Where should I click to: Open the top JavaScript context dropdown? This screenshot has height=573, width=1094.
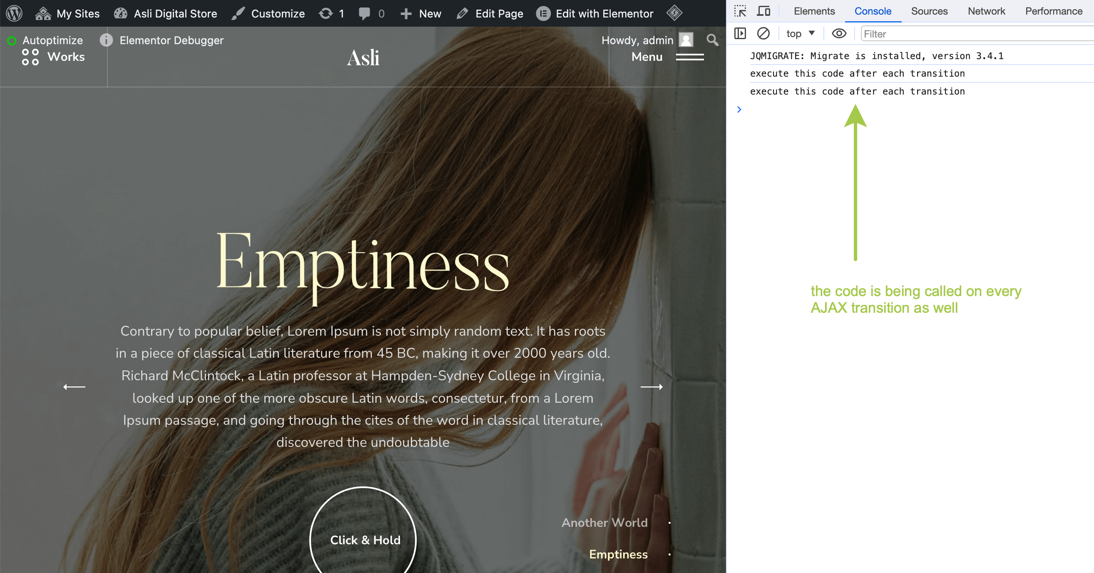[x=800, y=34]
